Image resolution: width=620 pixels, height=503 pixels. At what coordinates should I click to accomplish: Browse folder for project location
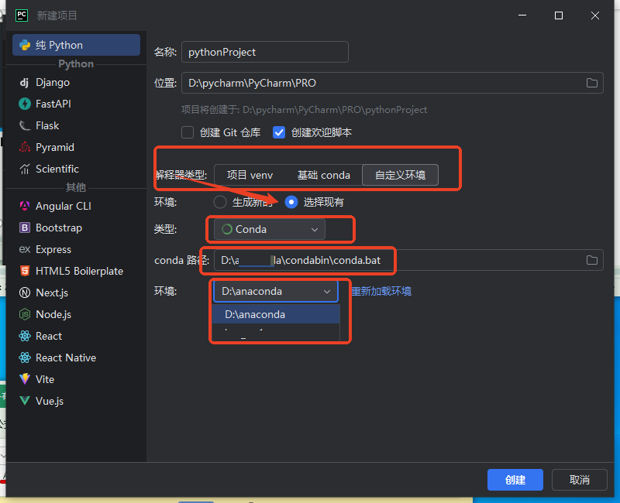pos(591,83)
